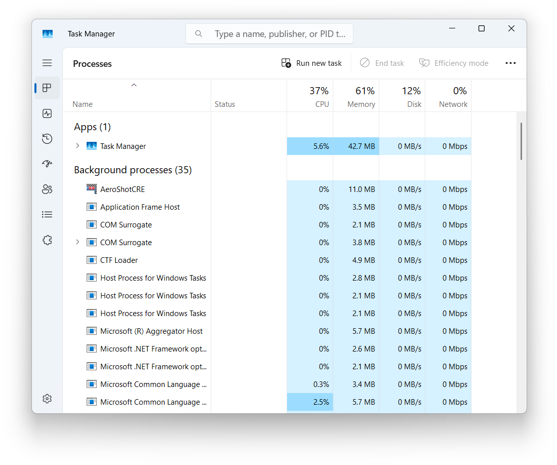The width and height of the screenshot is (557, 465).
Task: Click the Task Manager app row icon
Action: point(92,146)
